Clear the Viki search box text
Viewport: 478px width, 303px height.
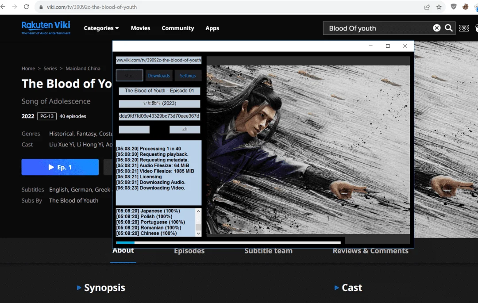(436, 28)
